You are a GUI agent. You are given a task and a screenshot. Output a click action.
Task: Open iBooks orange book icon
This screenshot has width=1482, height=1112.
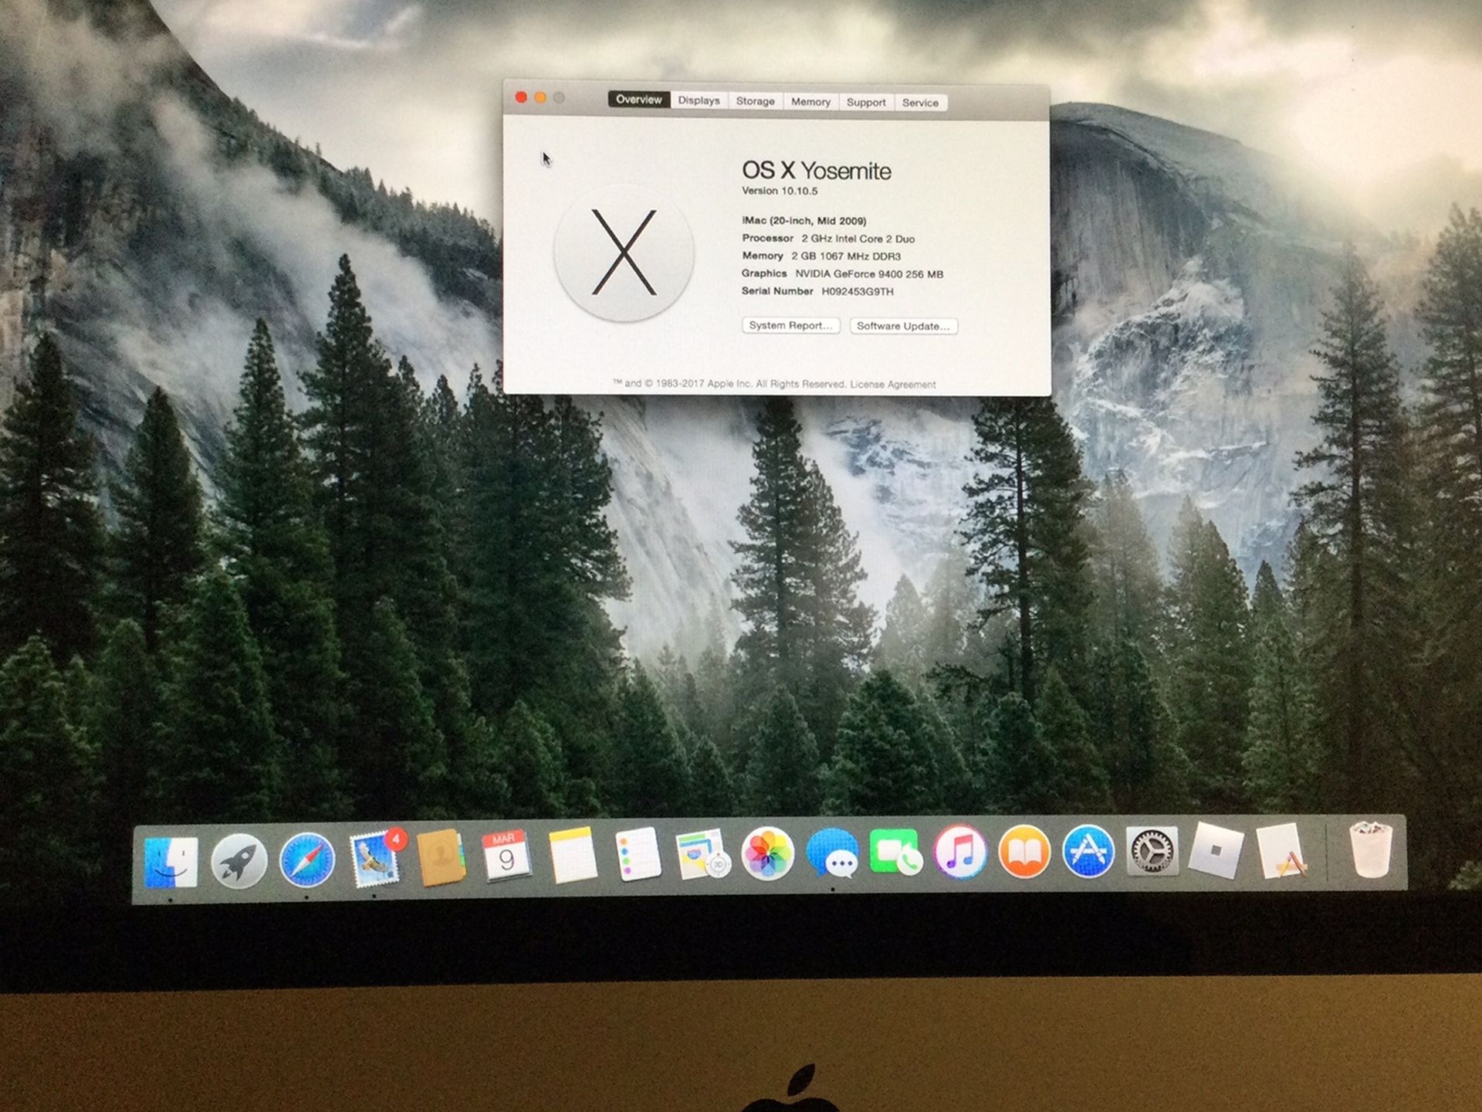coord(1024,852)
